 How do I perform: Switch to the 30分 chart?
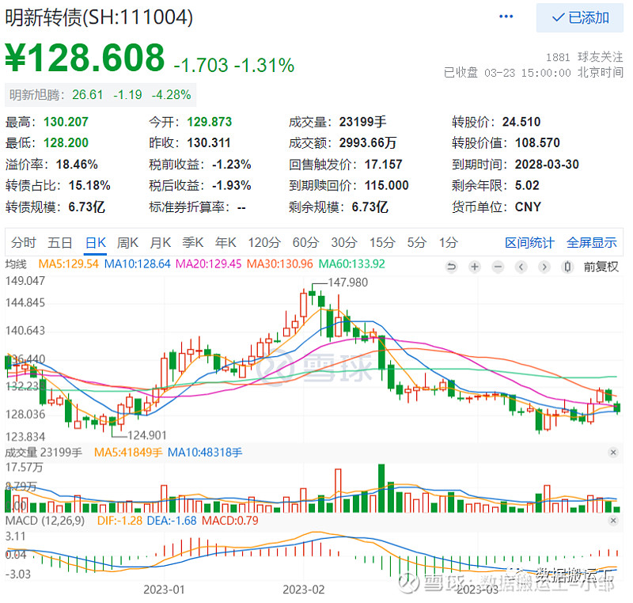(344, 243)
